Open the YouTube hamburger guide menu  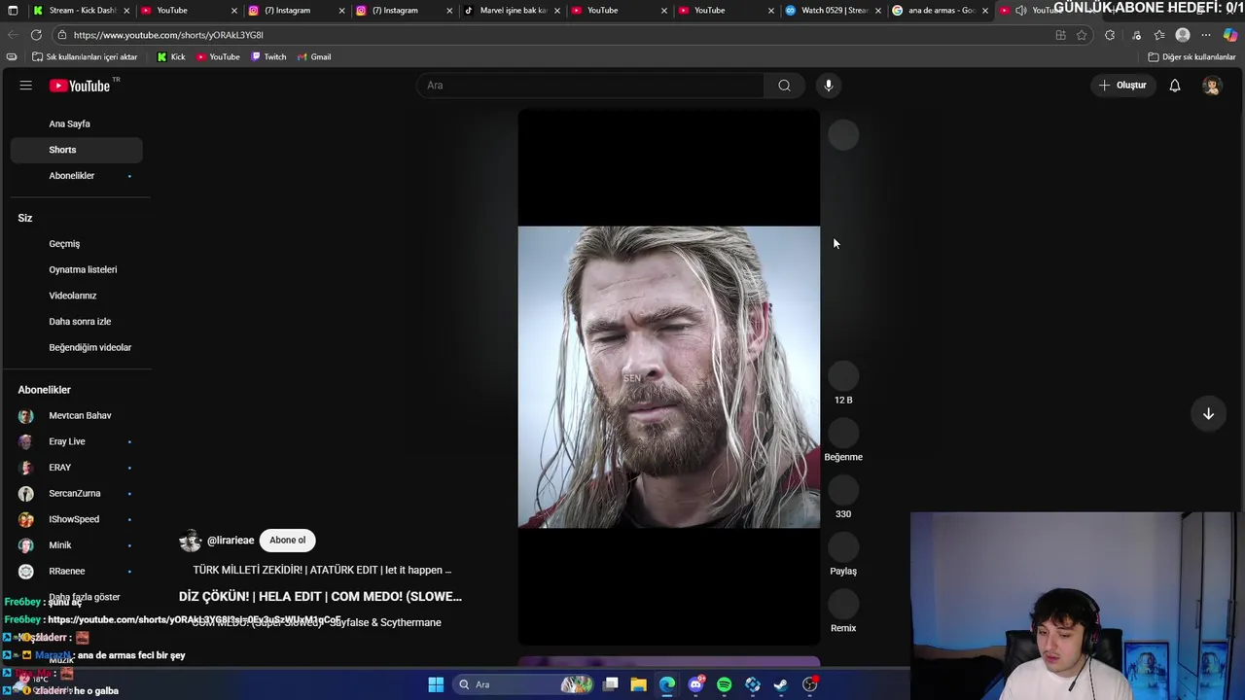(26, 86)
